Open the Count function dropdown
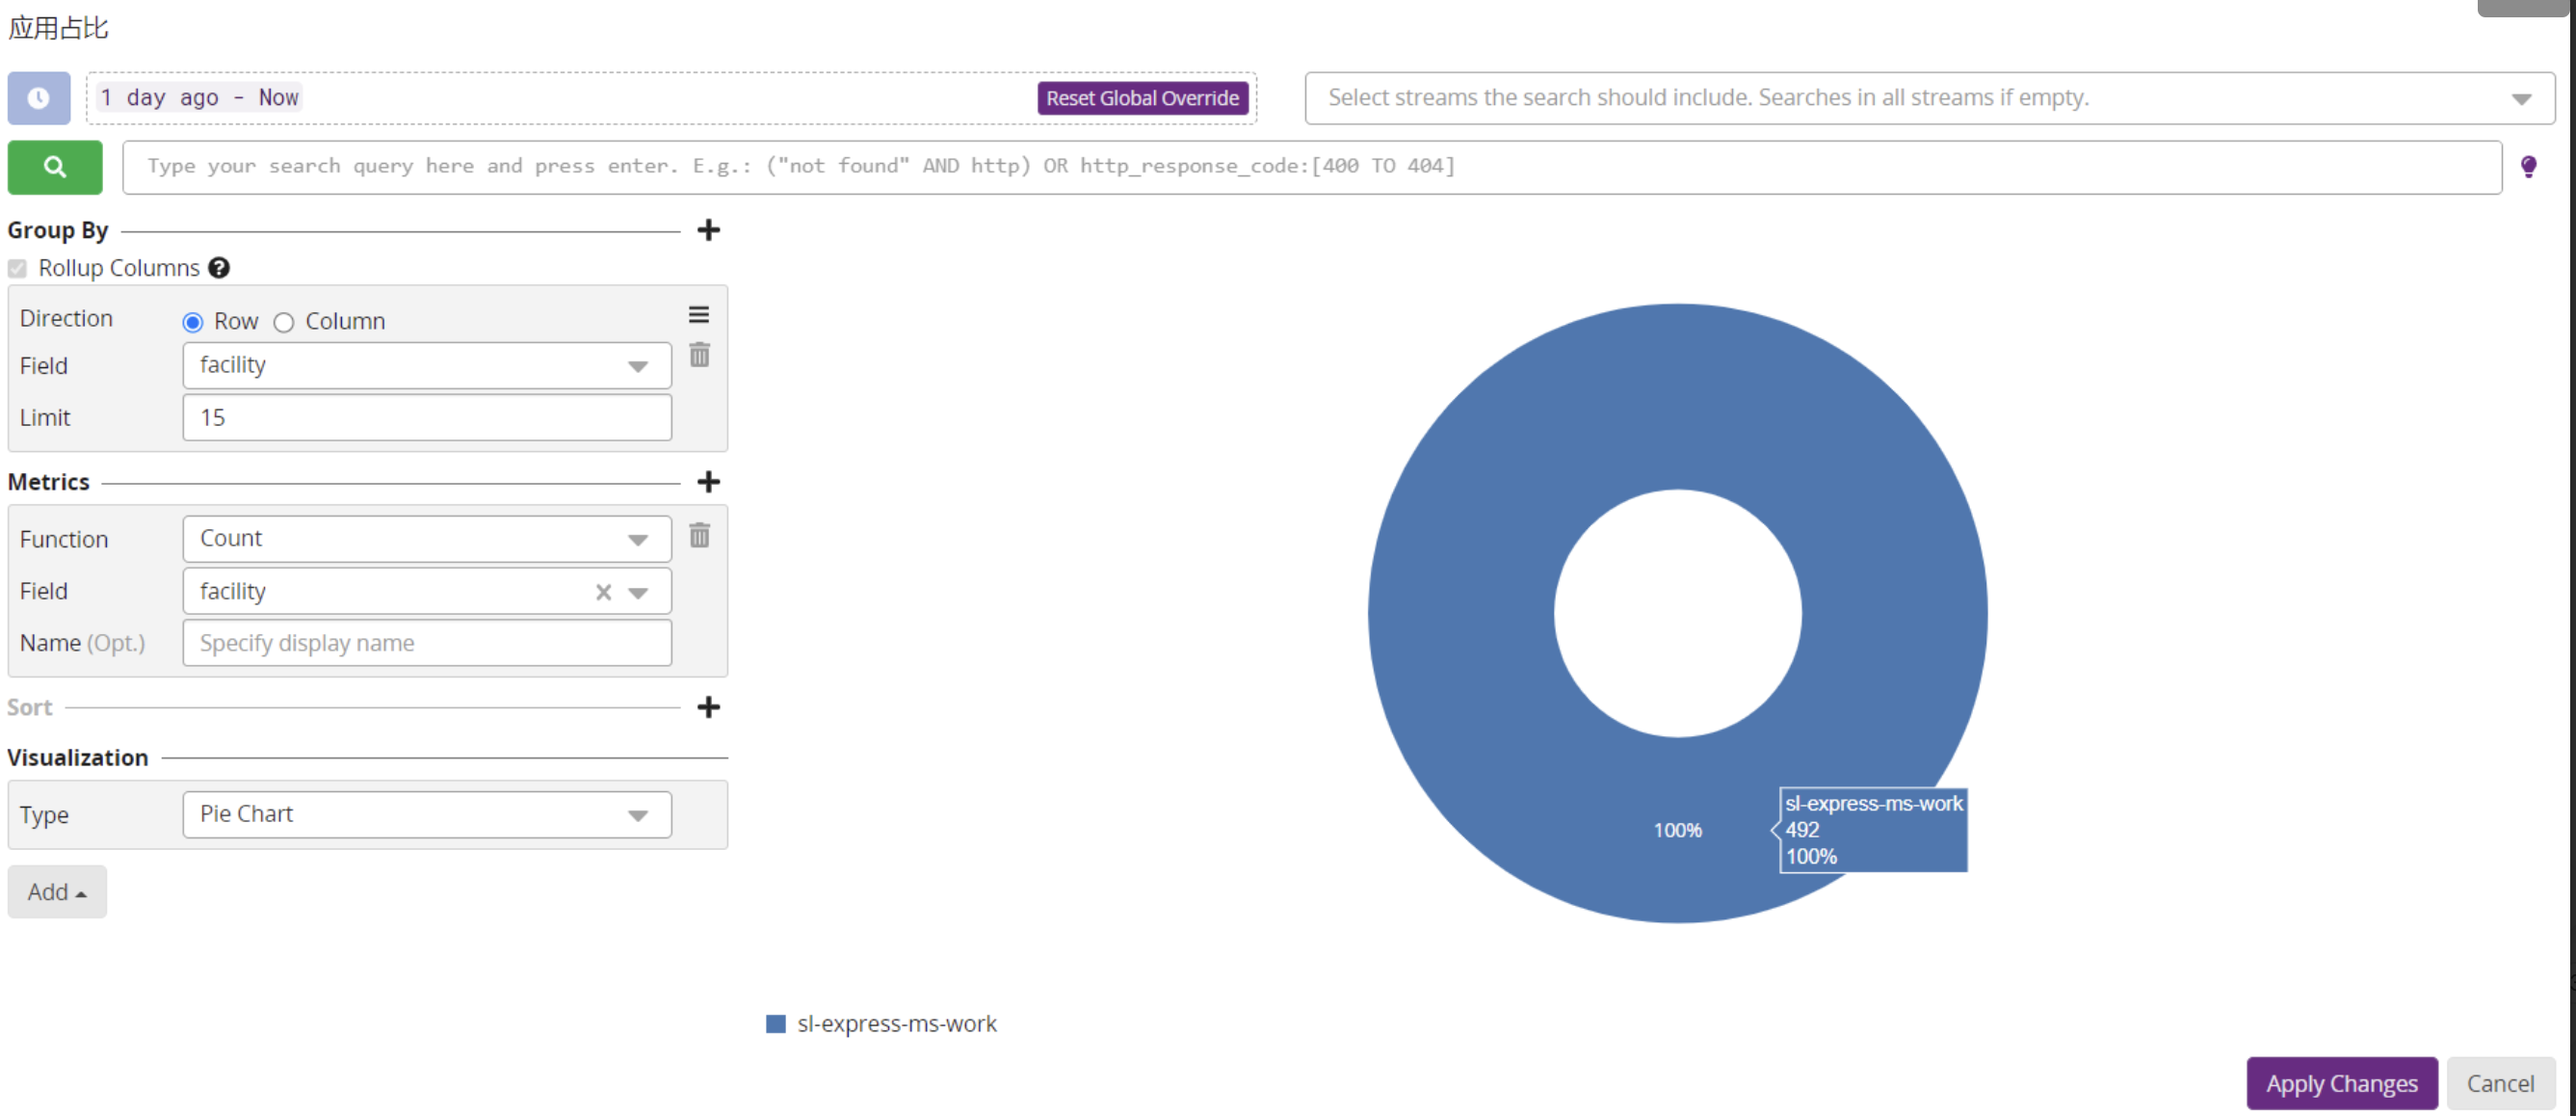The width and height of the screenshot is (2576, 1116). (426, 539)
